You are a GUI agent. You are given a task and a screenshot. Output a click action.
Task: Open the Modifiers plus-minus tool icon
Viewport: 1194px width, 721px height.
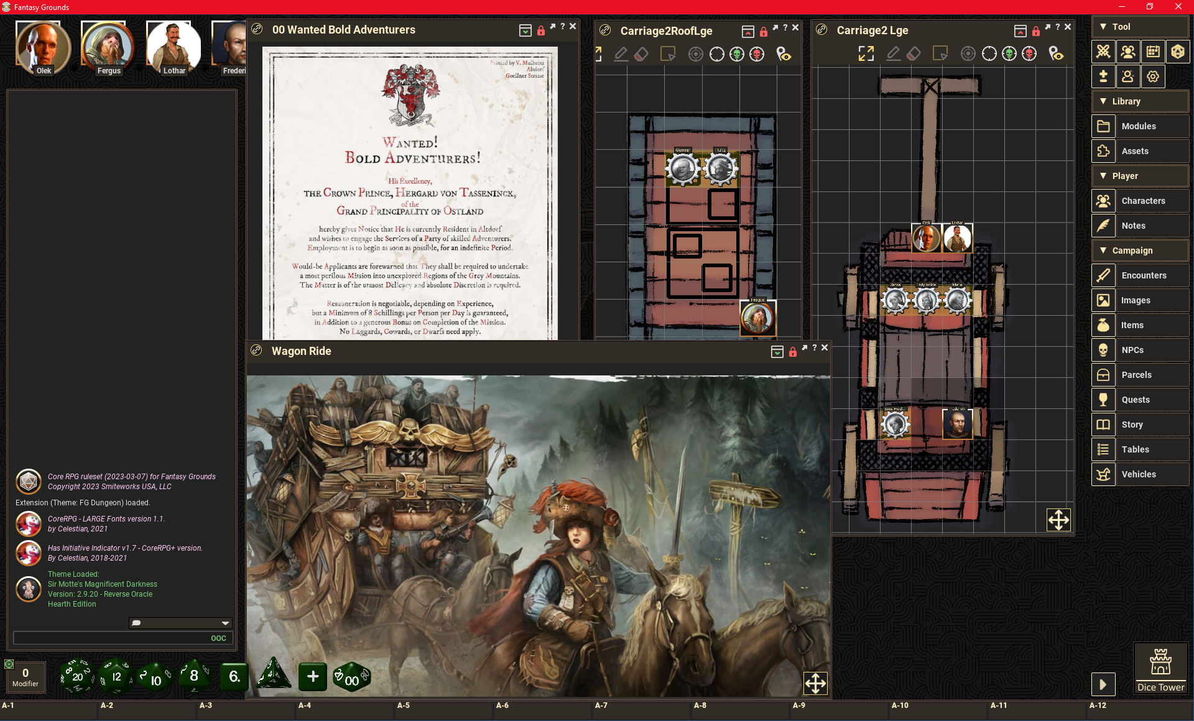[x=1103, y=76]
